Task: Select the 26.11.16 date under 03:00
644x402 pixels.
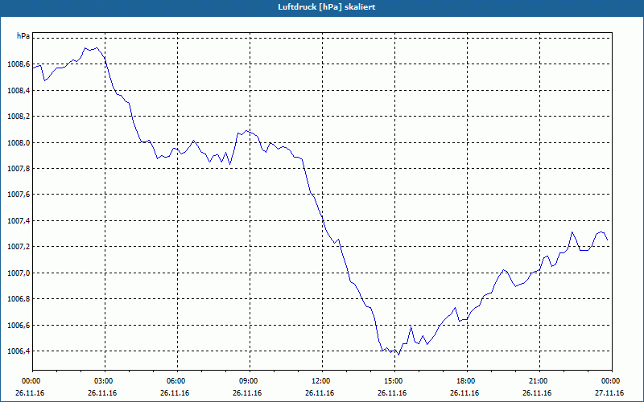Action: pos(102,393)
